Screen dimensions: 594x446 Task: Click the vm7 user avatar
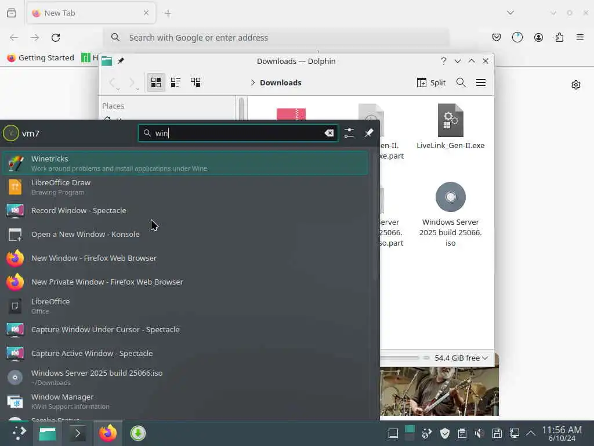(10, 133)
